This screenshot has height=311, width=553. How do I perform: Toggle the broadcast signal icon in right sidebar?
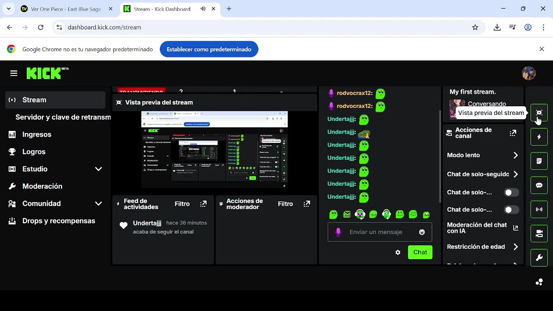pyautogui.click(x=539, y=209)
